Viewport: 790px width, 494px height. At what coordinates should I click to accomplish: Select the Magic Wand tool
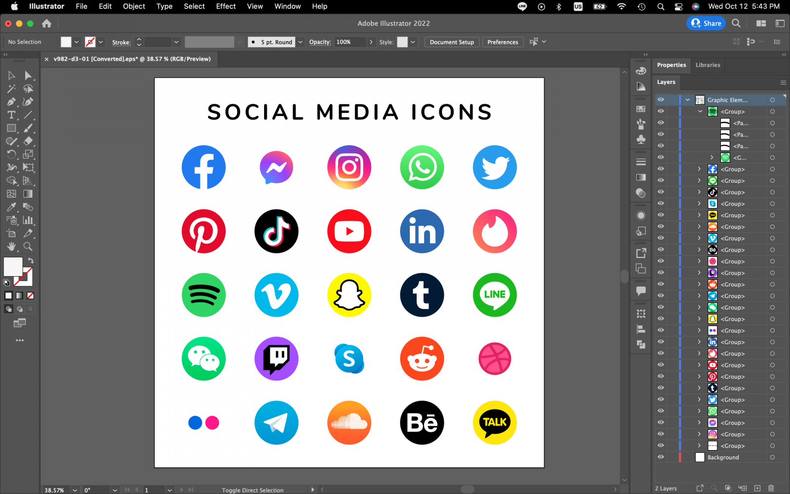tap(11, 89)
